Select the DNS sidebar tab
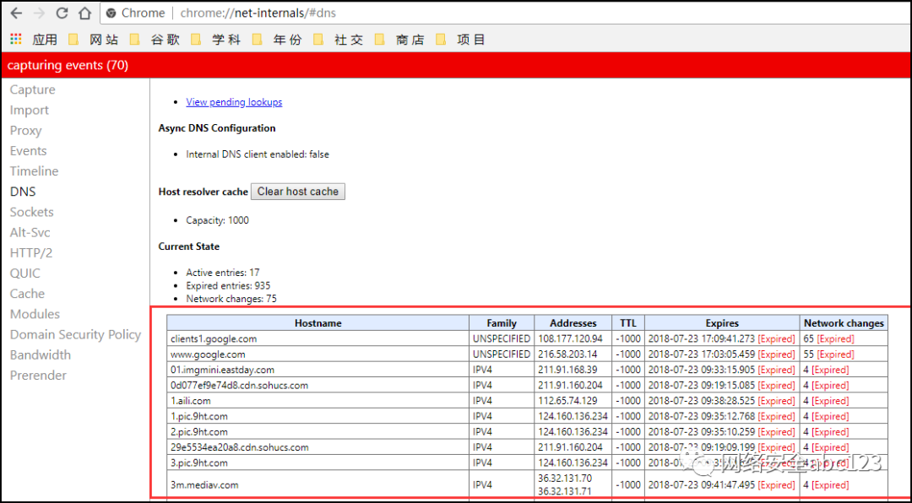The width and height of the screenshot is (912, 503). 23,192
